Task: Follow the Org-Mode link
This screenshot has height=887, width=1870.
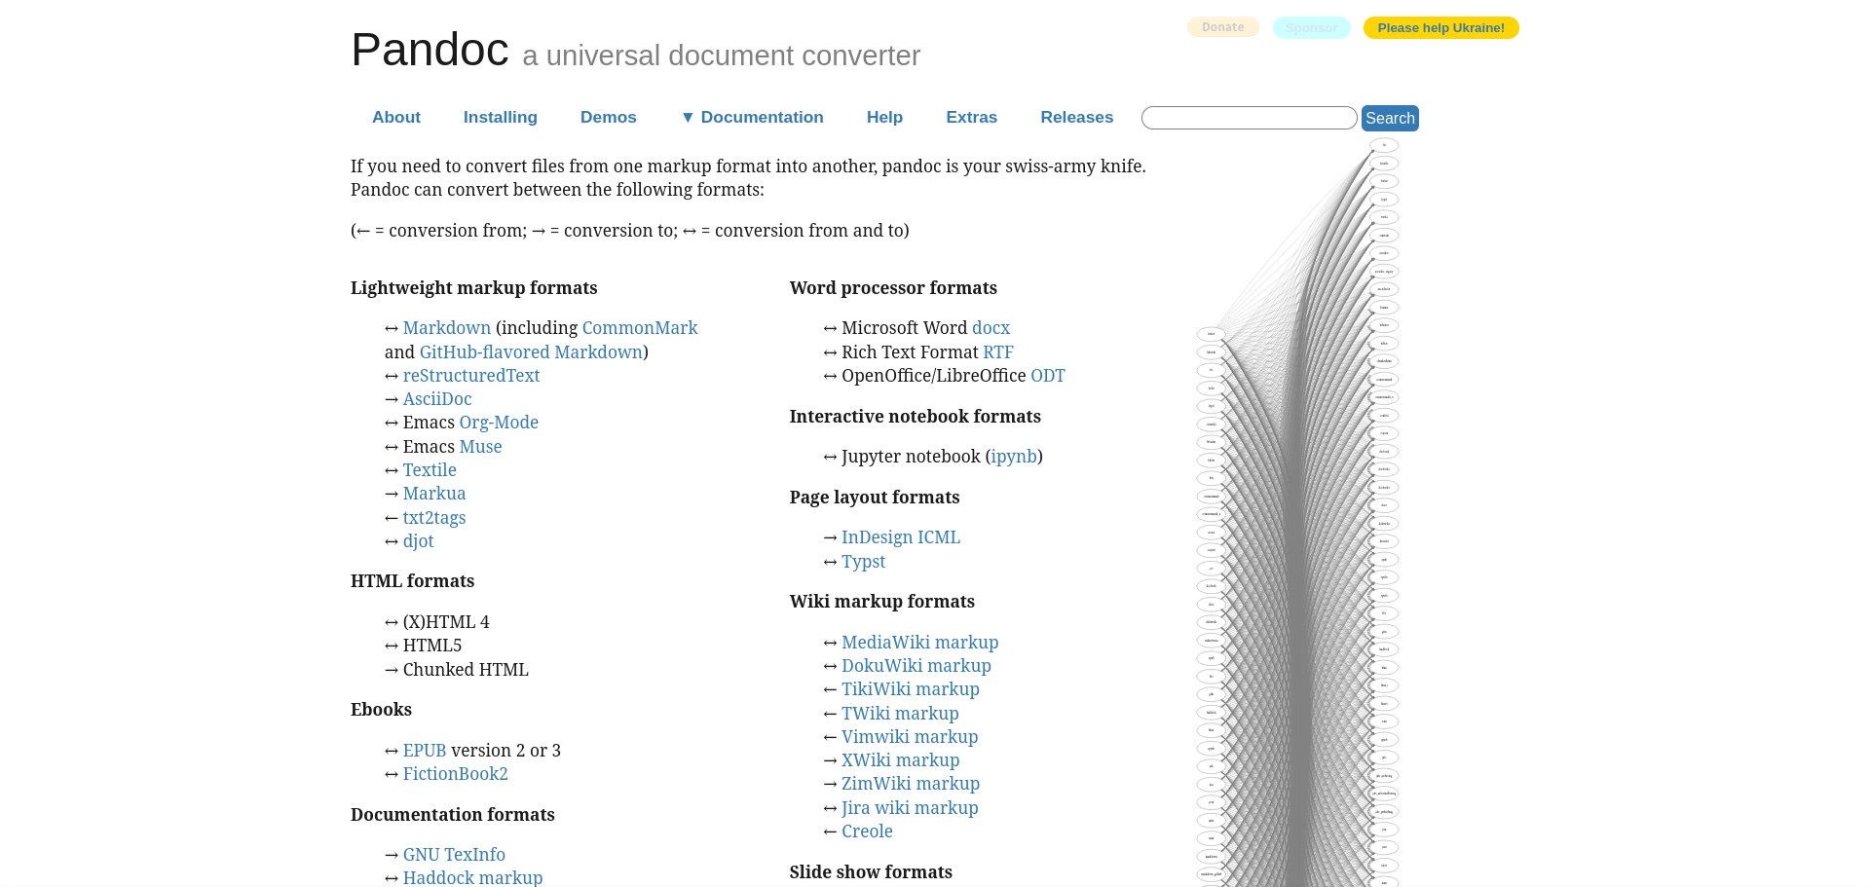Action: (498, 423)
